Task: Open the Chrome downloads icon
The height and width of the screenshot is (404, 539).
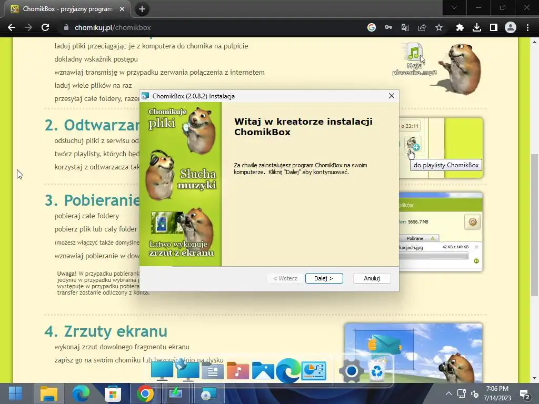Action: 476,27
